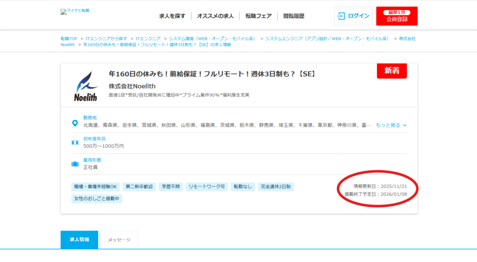Screen dimensions: 477x262
Task: Click the employment type briefcase icon
Action: coord(75,164)
